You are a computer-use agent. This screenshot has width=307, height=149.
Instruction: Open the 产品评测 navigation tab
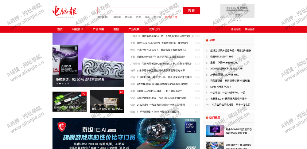click(x=98, y=29)
